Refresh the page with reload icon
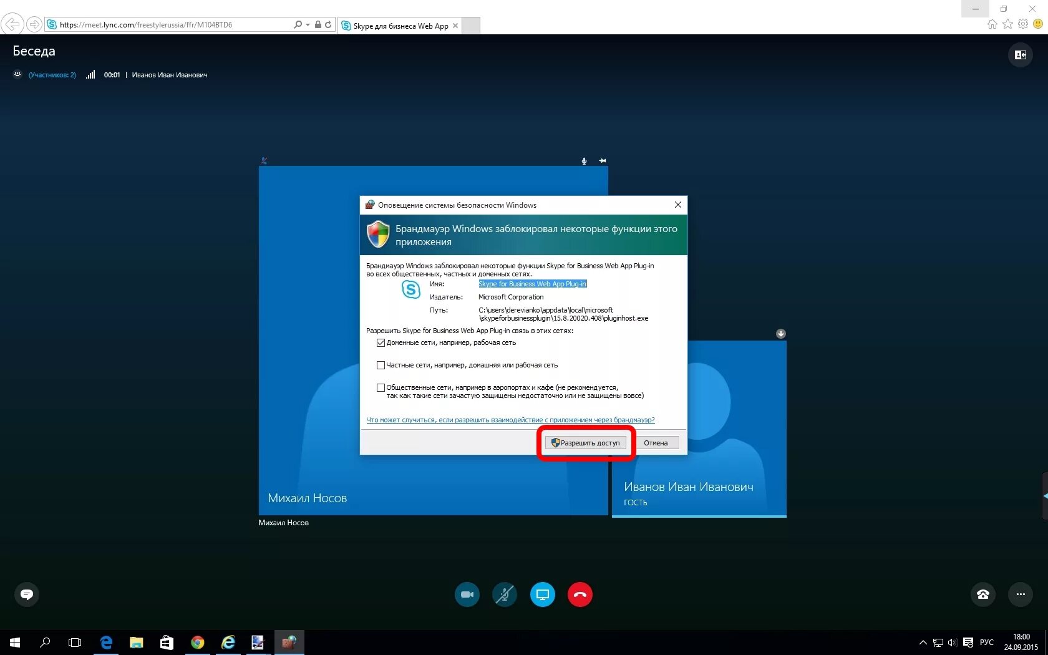1048x655 pixels. tap(328, 24)
